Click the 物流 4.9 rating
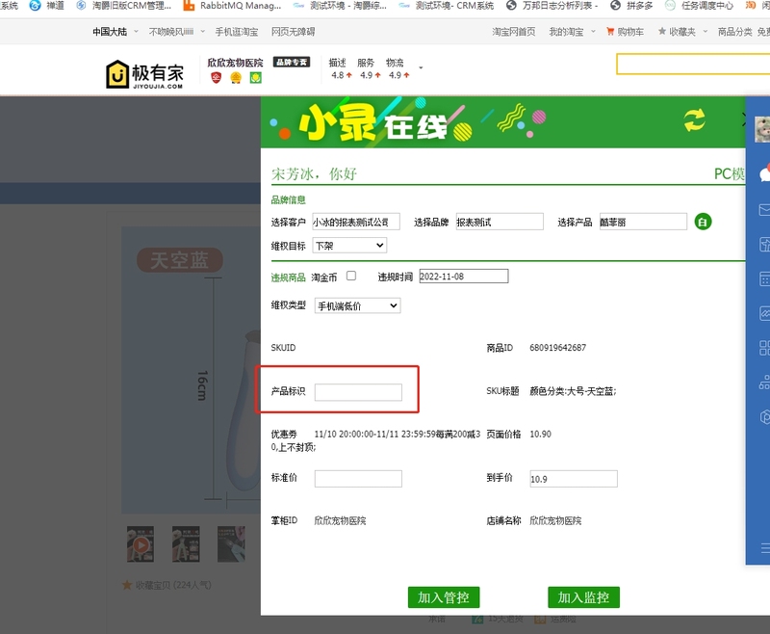 (398, 68)
